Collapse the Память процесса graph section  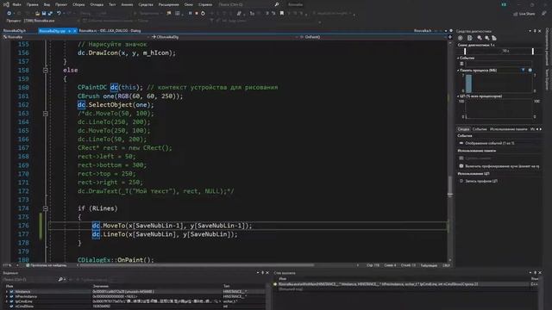pos(458,71)
